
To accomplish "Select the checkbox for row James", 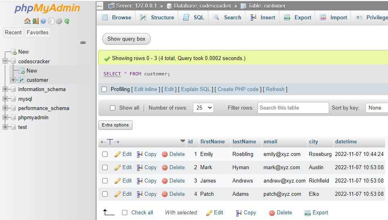I will [105, 181].
